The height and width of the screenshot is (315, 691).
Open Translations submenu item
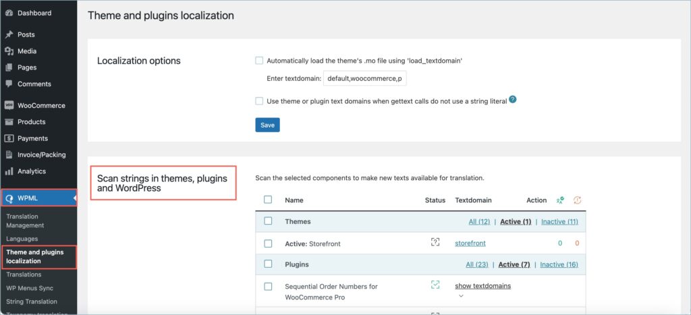[x=24, y=275]
